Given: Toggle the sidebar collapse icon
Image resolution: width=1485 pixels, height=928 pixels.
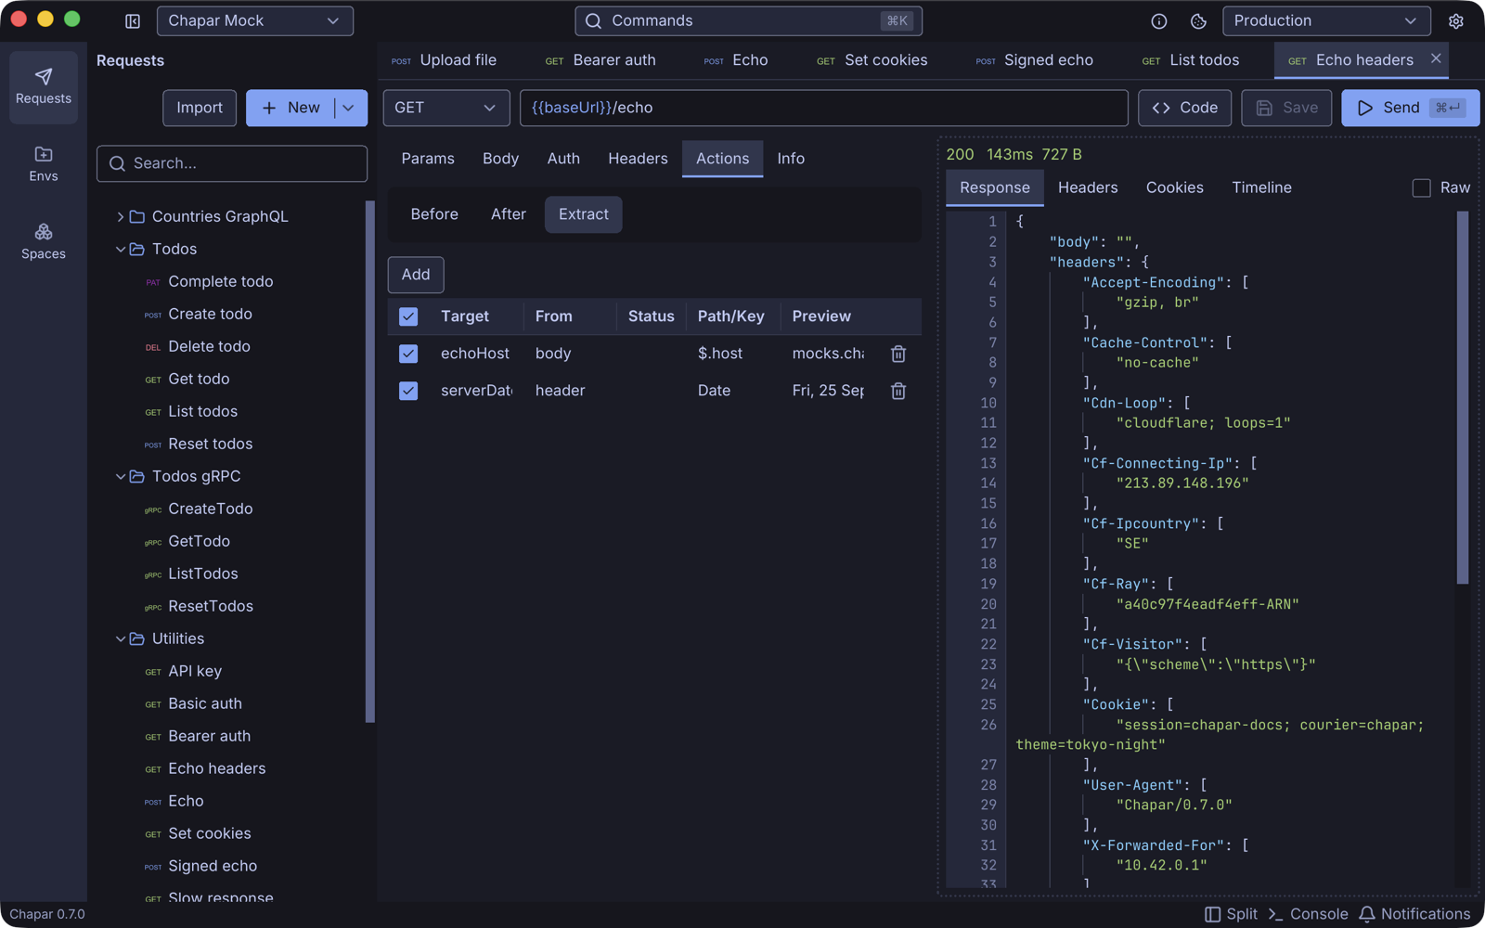Looking at the screenshot, I should (133, 21).
